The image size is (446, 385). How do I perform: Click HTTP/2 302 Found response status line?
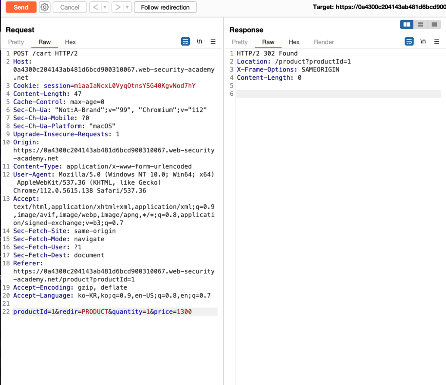click(x=267, y=54)
